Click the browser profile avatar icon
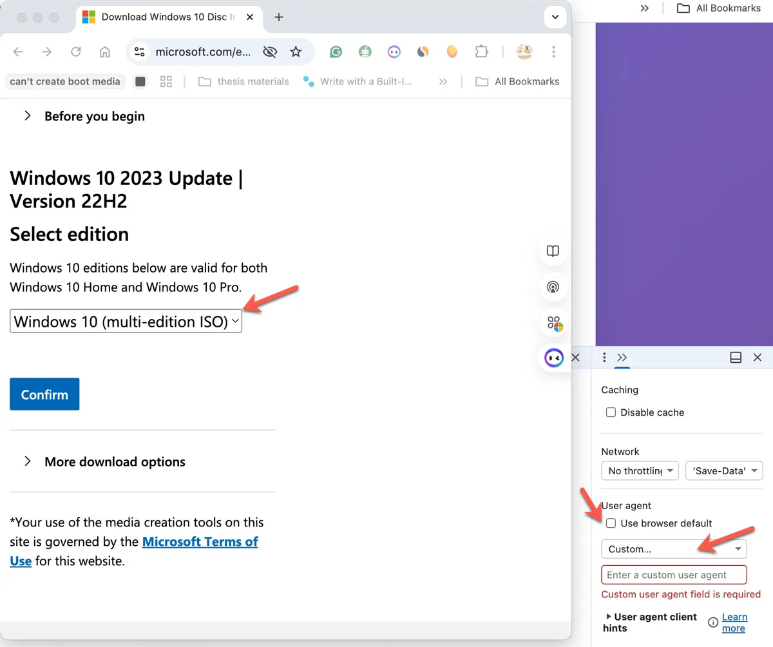773x647 pixels. pos(524,52)
